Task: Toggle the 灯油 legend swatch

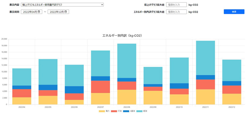Action: [114, 111]
